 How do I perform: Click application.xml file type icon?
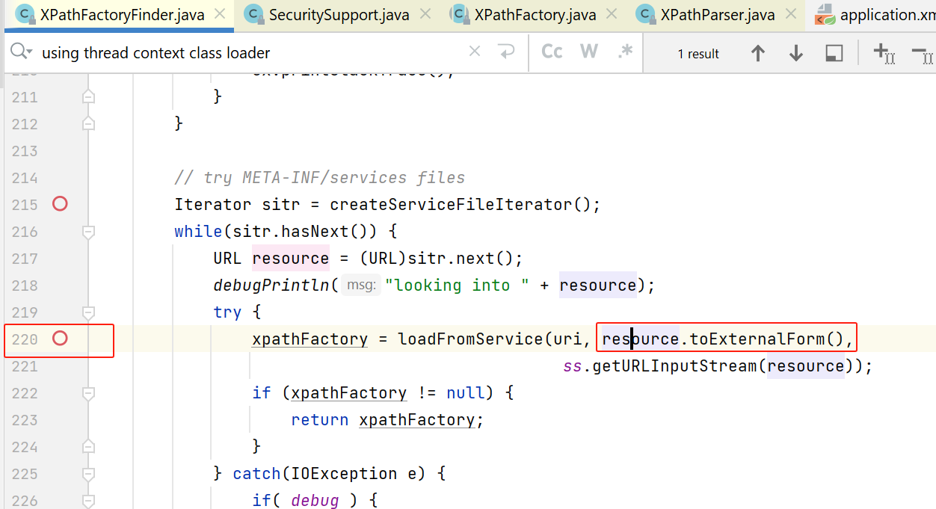[825, 14]
